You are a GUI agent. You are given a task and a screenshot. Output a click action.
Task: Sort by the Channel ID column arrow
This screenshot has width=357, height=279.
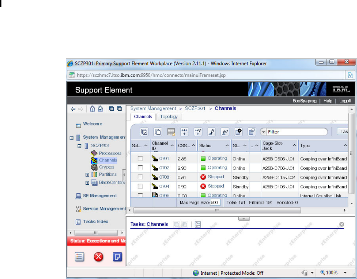(172, 145)
